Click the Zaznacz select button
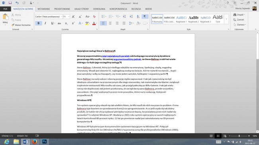259x145 pixels. click(239, 25)
